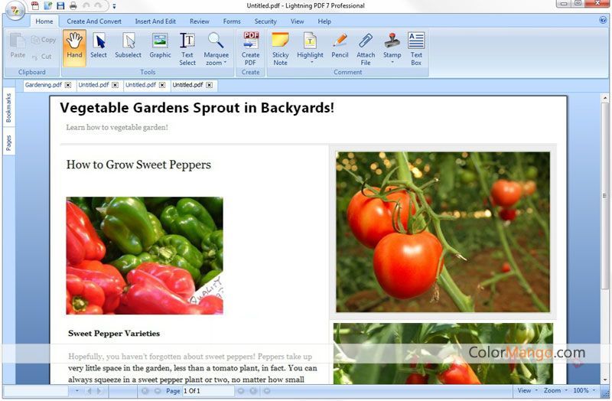Click the Cut button in Clipboard group
Image resolution: width=612 pixels, height=401 pixels.
point(42,56)
